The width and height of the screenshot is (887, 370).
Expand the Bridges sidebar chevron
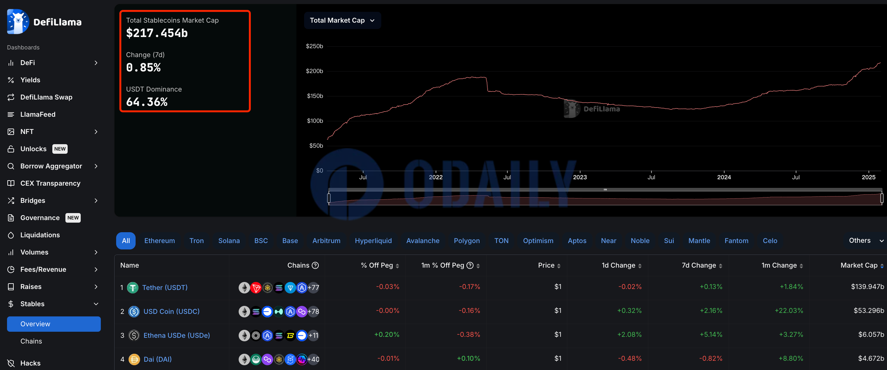pyautogui.click(x=96, y=200)
